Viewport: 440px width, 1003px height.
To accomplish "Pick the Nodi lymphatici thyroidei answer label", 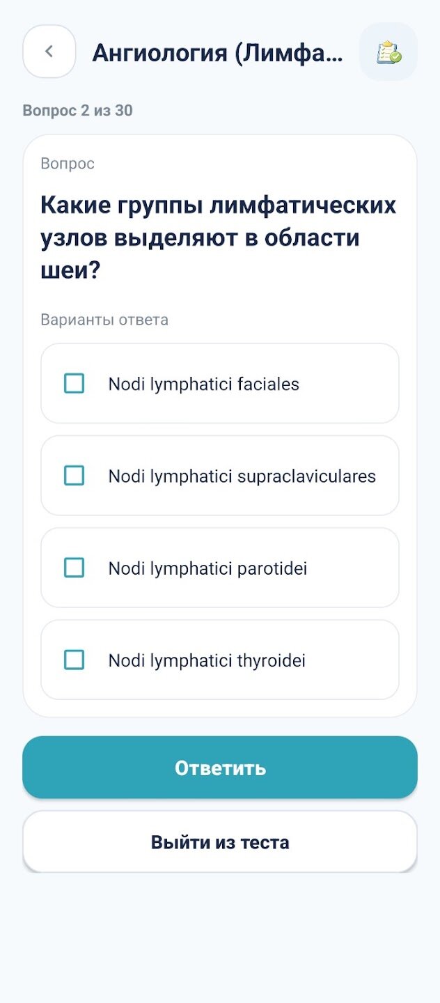I will click(x=207, y=660).
